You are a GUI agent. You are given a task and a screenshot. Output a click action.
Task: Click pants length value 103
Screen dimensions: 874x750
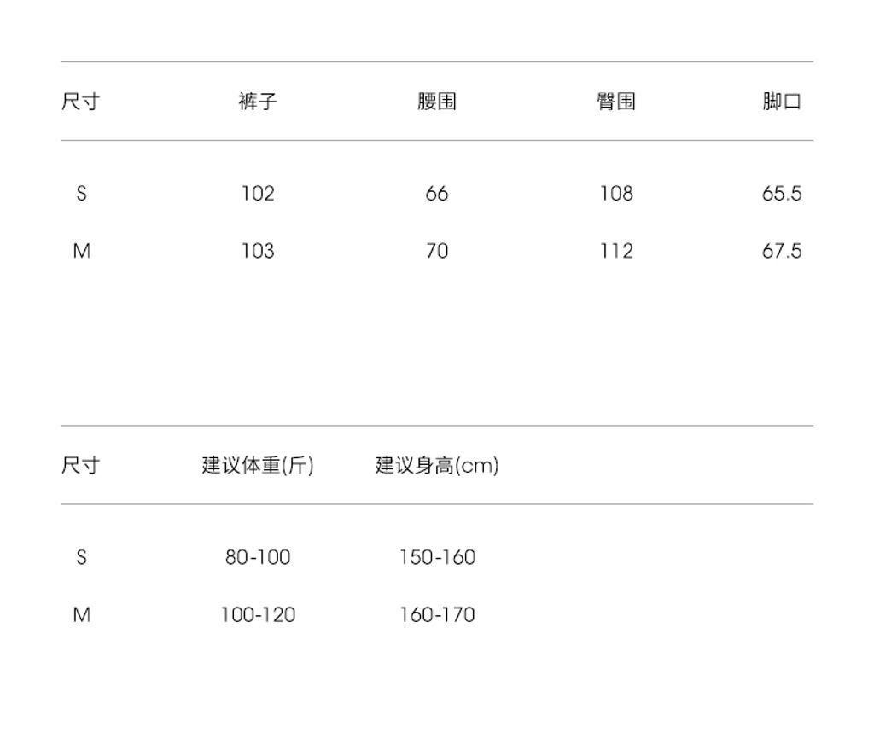[258, 251]
